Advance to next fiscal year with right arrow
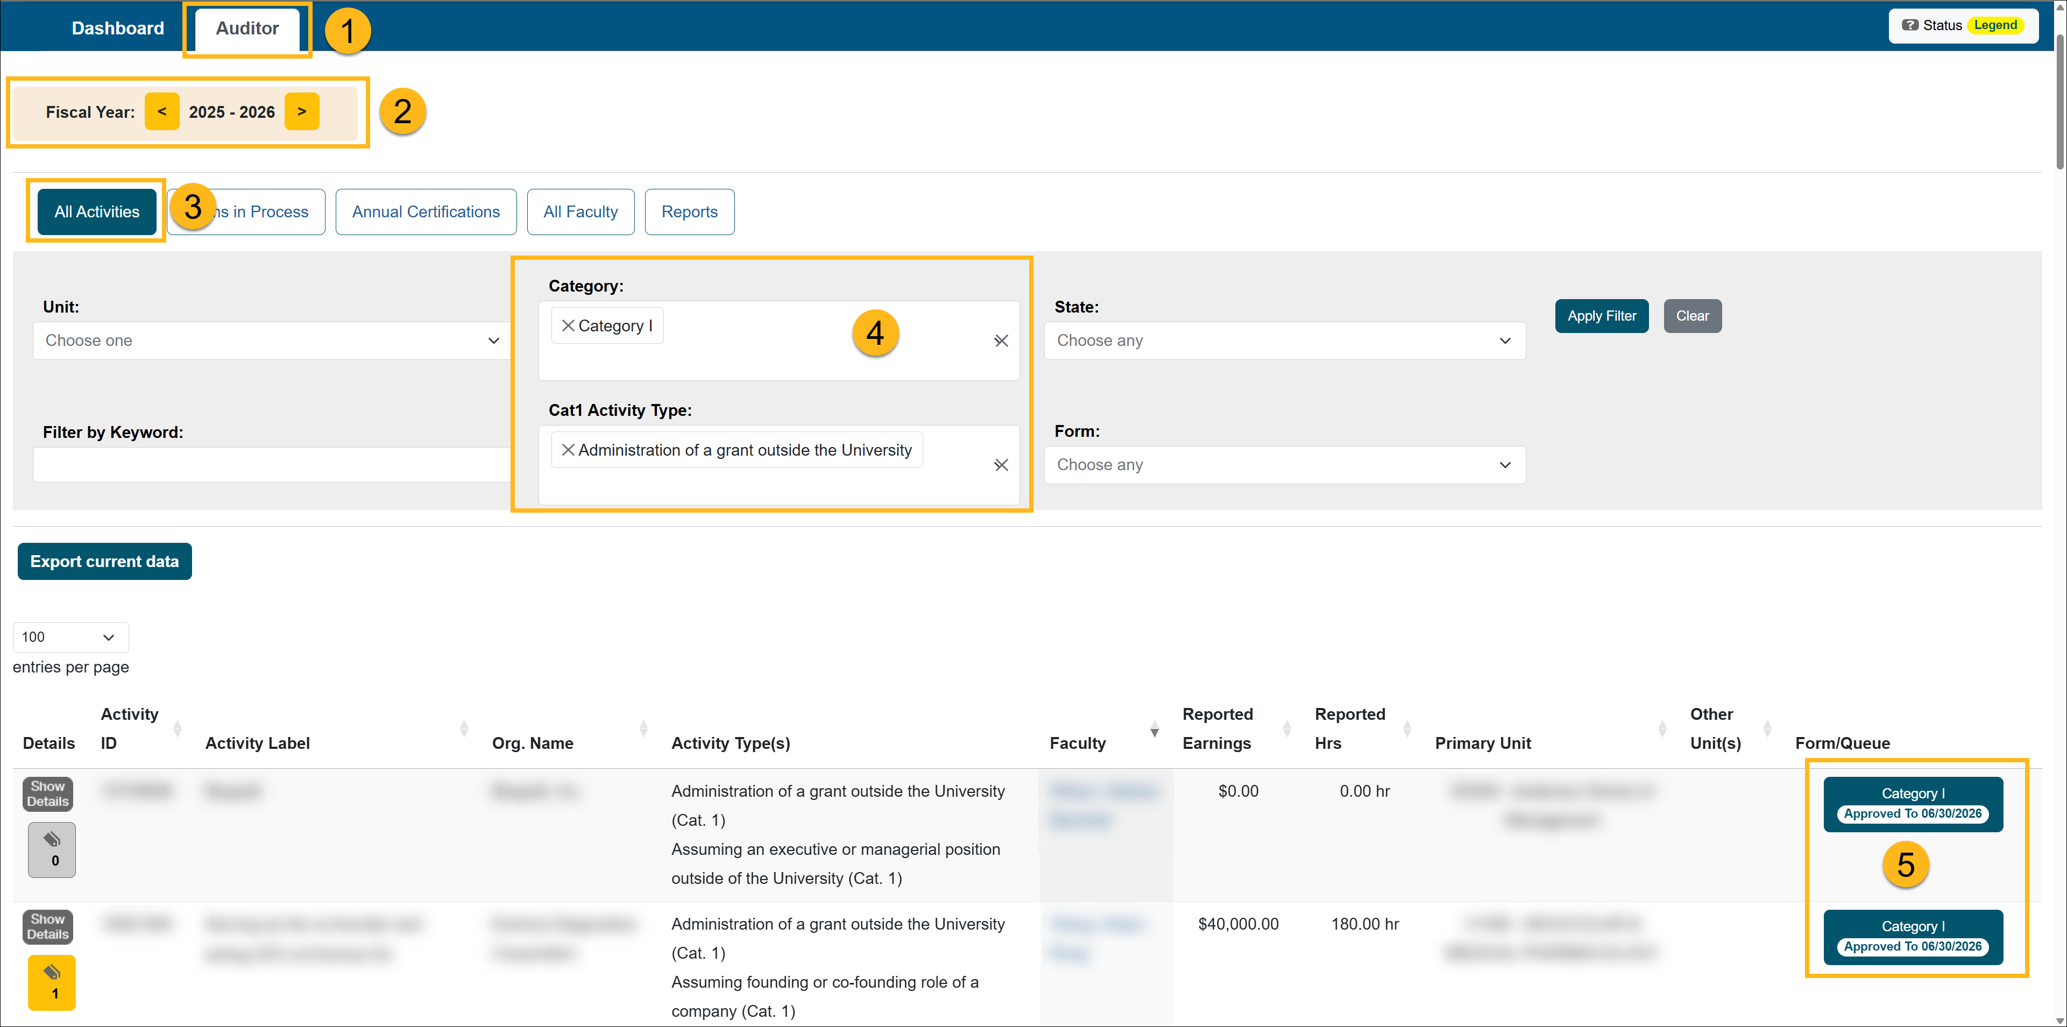Viewport: 2067px width, 1027px height. pyautogui.click(x=302, y=111)
